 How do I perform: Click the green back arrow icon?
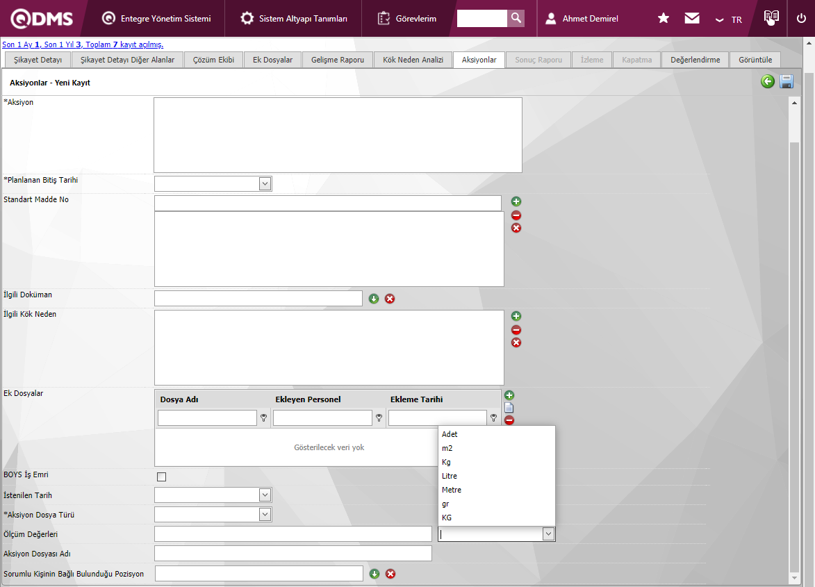pyautogui.click(x=768, y=82)
